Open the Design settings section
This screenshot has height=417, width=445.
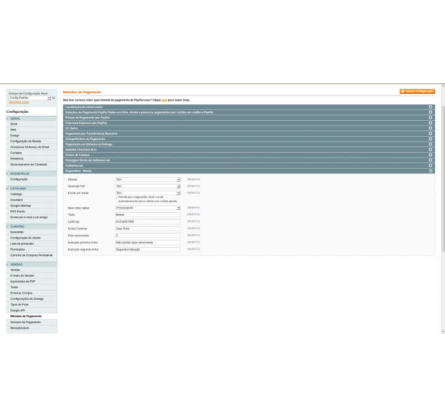(x=15, y=136)
